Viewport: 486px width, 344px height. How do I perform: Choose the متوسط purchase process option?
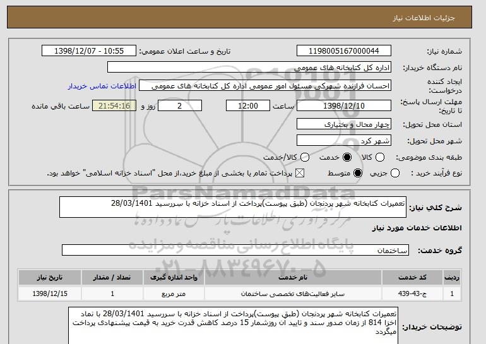coord(358,173)
